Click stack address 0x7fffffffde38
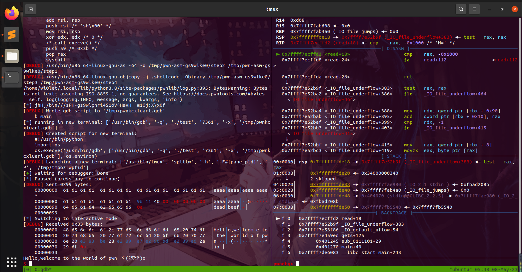522x272 pixels. tap(330, 184)
